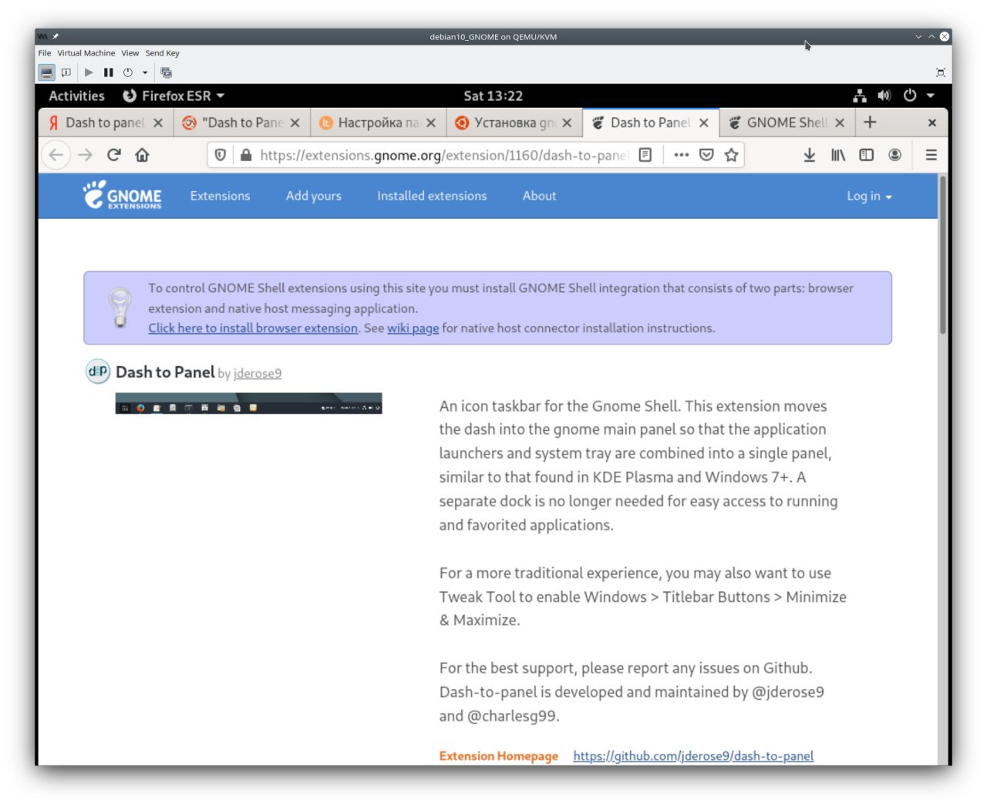Click 'Click here to install browser extension'
987x807 pixels.
253,328
